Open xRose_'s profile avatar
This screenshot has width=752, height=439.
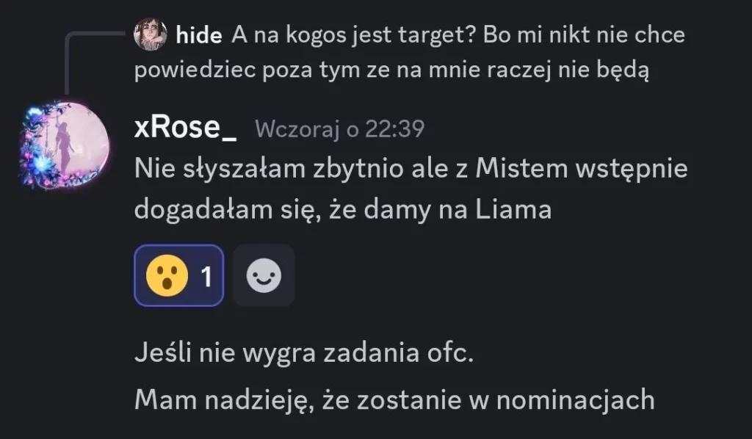pyautogui.click(x=65, y=144)
